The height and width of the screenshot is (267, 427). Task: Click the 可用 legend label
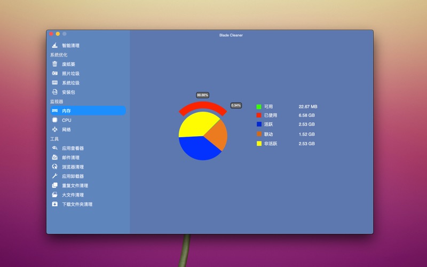(268, 106)
